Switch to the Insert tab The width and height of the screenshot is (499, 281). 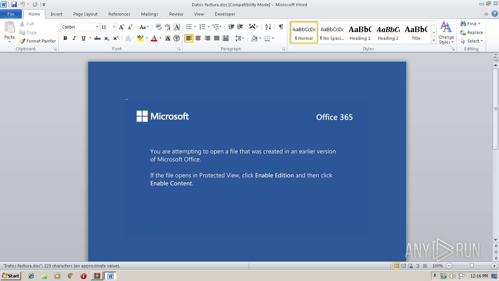(57, 14)
